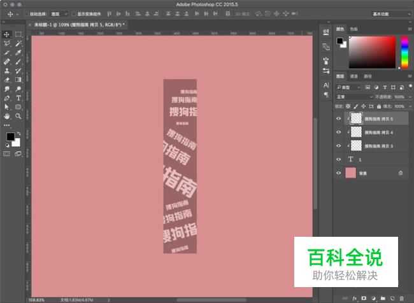
Task: Change the screen mode button
Action: click(x=18, y=154)
